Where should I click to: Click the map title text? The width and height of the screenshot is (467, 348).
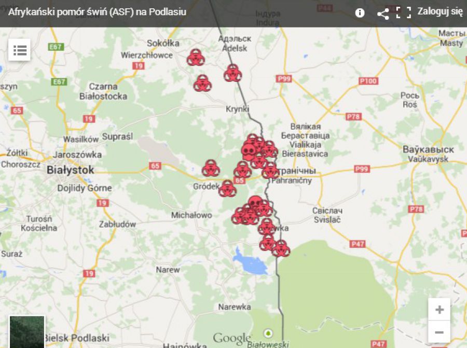pos(98,12)
